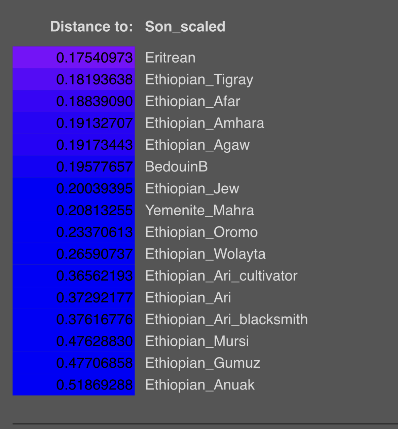Select the Yemenite_Mahra entry
Image resolution: width=398 pixels, height=429 pixels.
199,210
